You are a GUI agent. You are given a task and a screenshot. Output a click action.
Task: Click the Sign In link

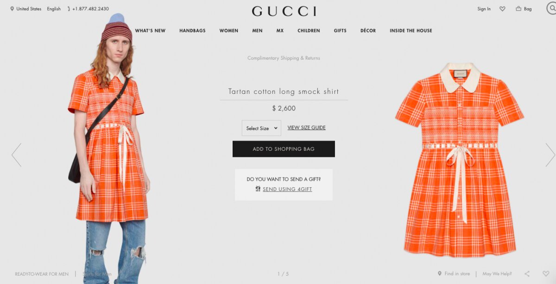coord(484,9)
